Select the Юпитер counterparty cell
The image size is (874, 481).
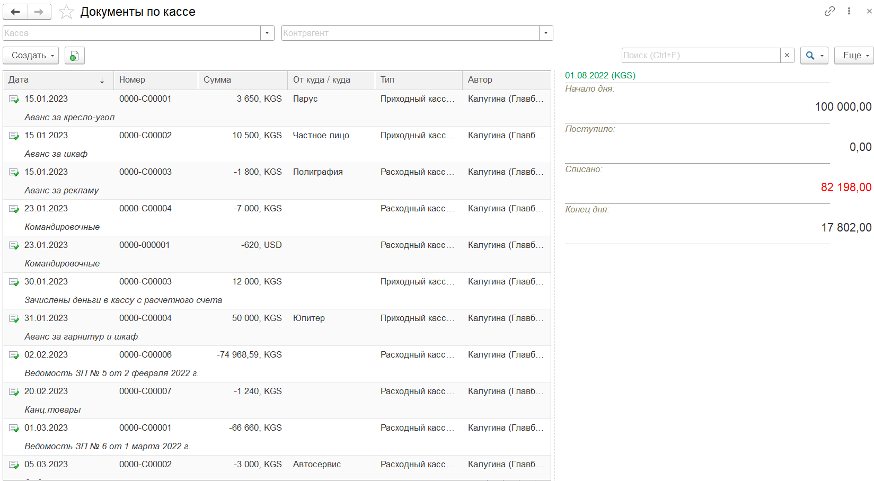309,318
